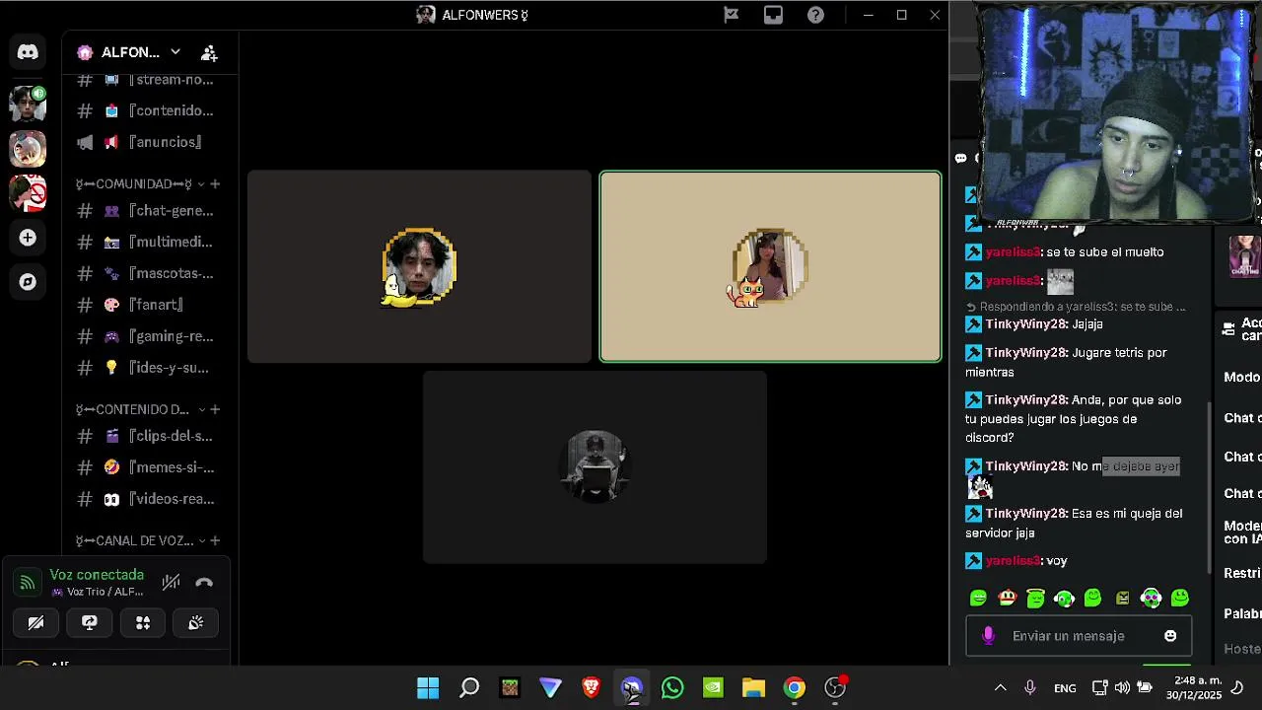Click the Add a Server plus icon

(x=28, y=238)
